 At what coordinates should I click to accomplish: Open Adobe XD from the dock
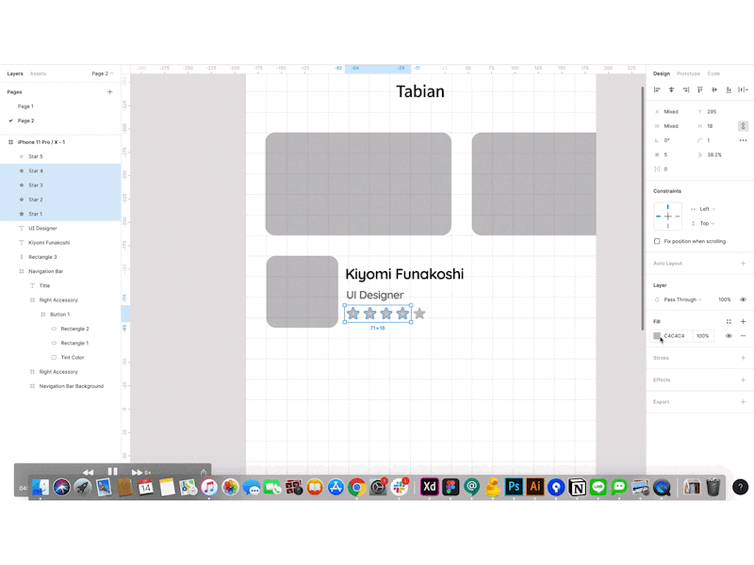(x=430, y=487)
